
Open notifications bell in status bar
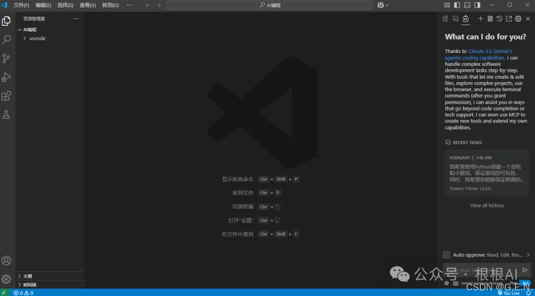pyautogui.click(x=528, y=293)
